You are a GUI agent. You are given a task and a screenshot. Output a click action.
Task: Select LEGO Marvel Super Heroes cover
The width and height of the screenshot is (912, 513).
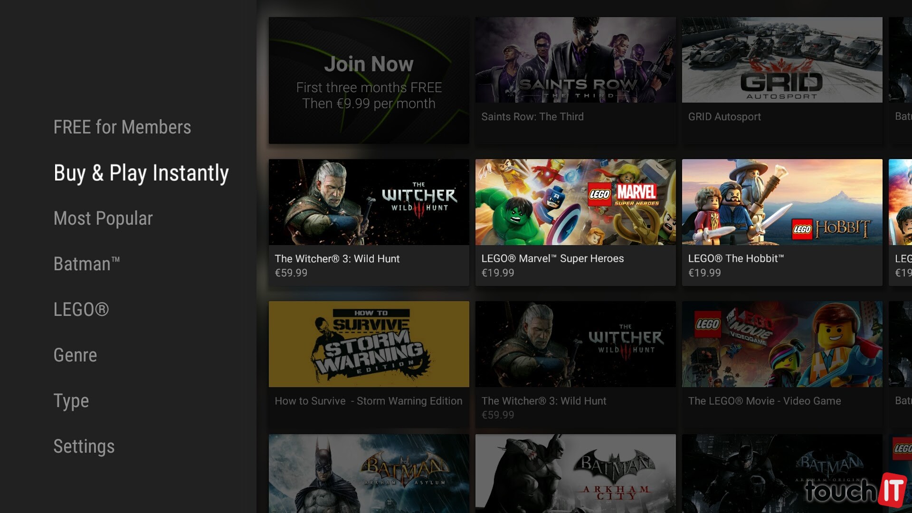575,202
